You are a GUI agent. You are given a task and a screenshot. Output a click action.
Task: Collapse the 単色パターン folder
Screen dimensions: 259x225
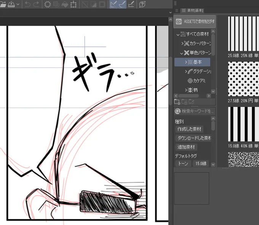182,53
